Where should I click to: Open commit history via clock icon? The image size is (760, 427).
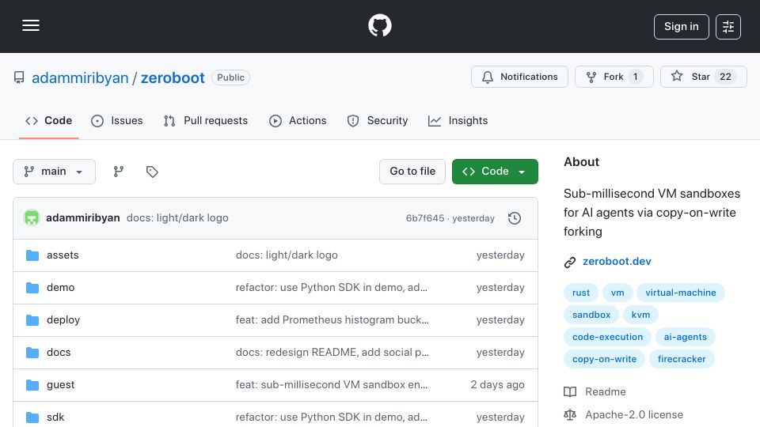(x=515, y=218)
